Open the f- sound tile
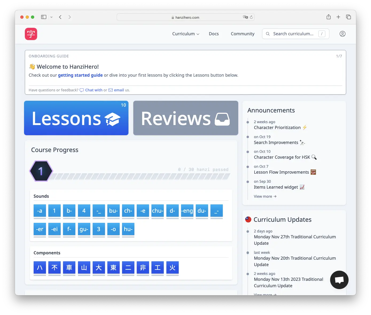The width and height of the screenshot is (371, 315). coord(69,229)
